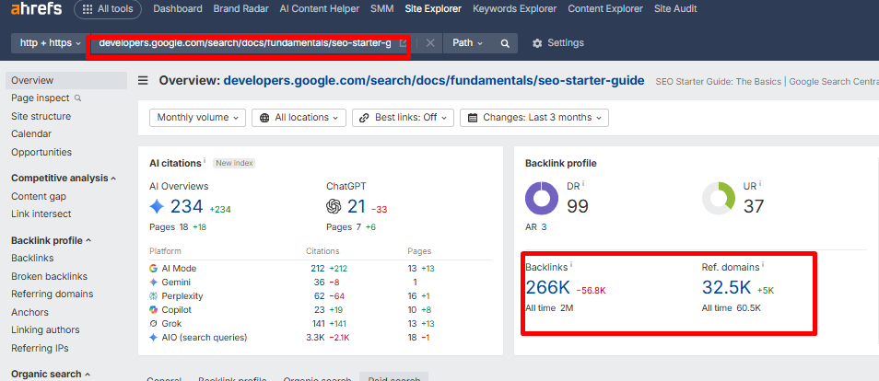
Task: Open Opportunities in the sidebar
Action: (x=41, y=152)
